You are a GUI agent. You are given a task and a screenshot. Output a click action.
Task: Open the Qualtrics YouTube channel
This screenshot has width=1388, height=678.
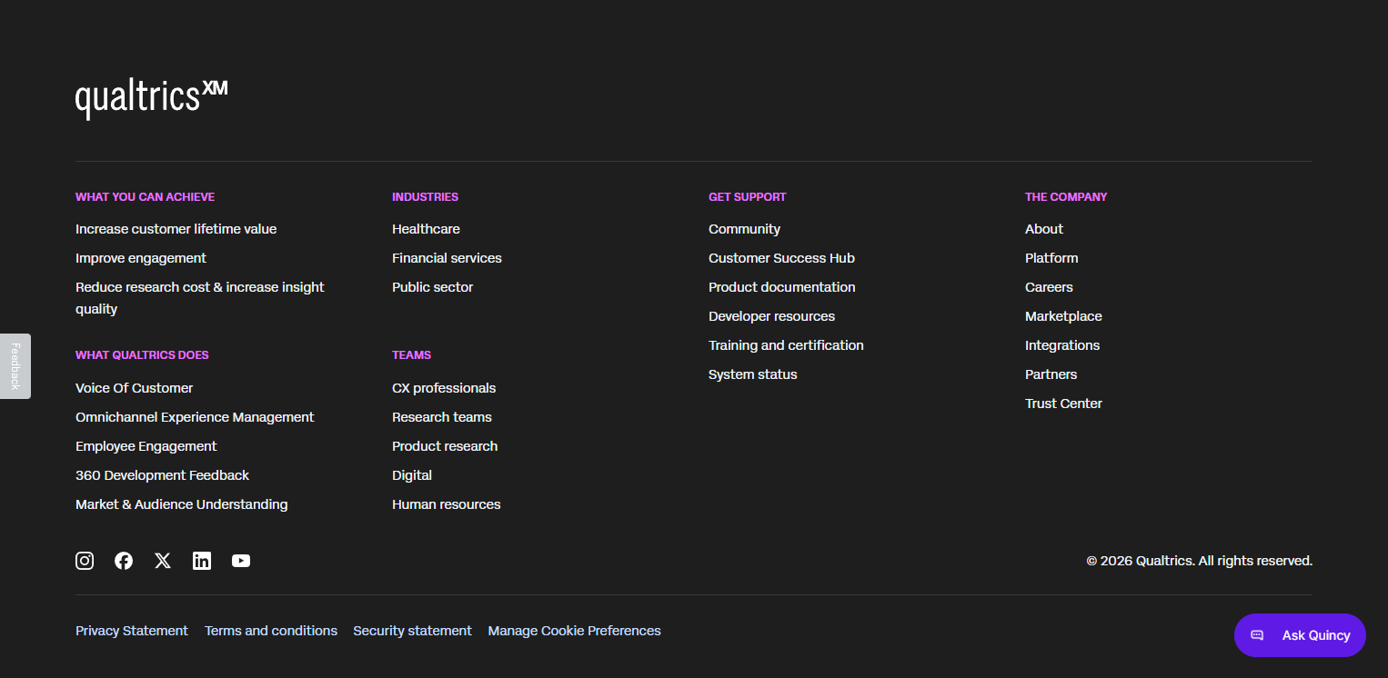(241, 561)
